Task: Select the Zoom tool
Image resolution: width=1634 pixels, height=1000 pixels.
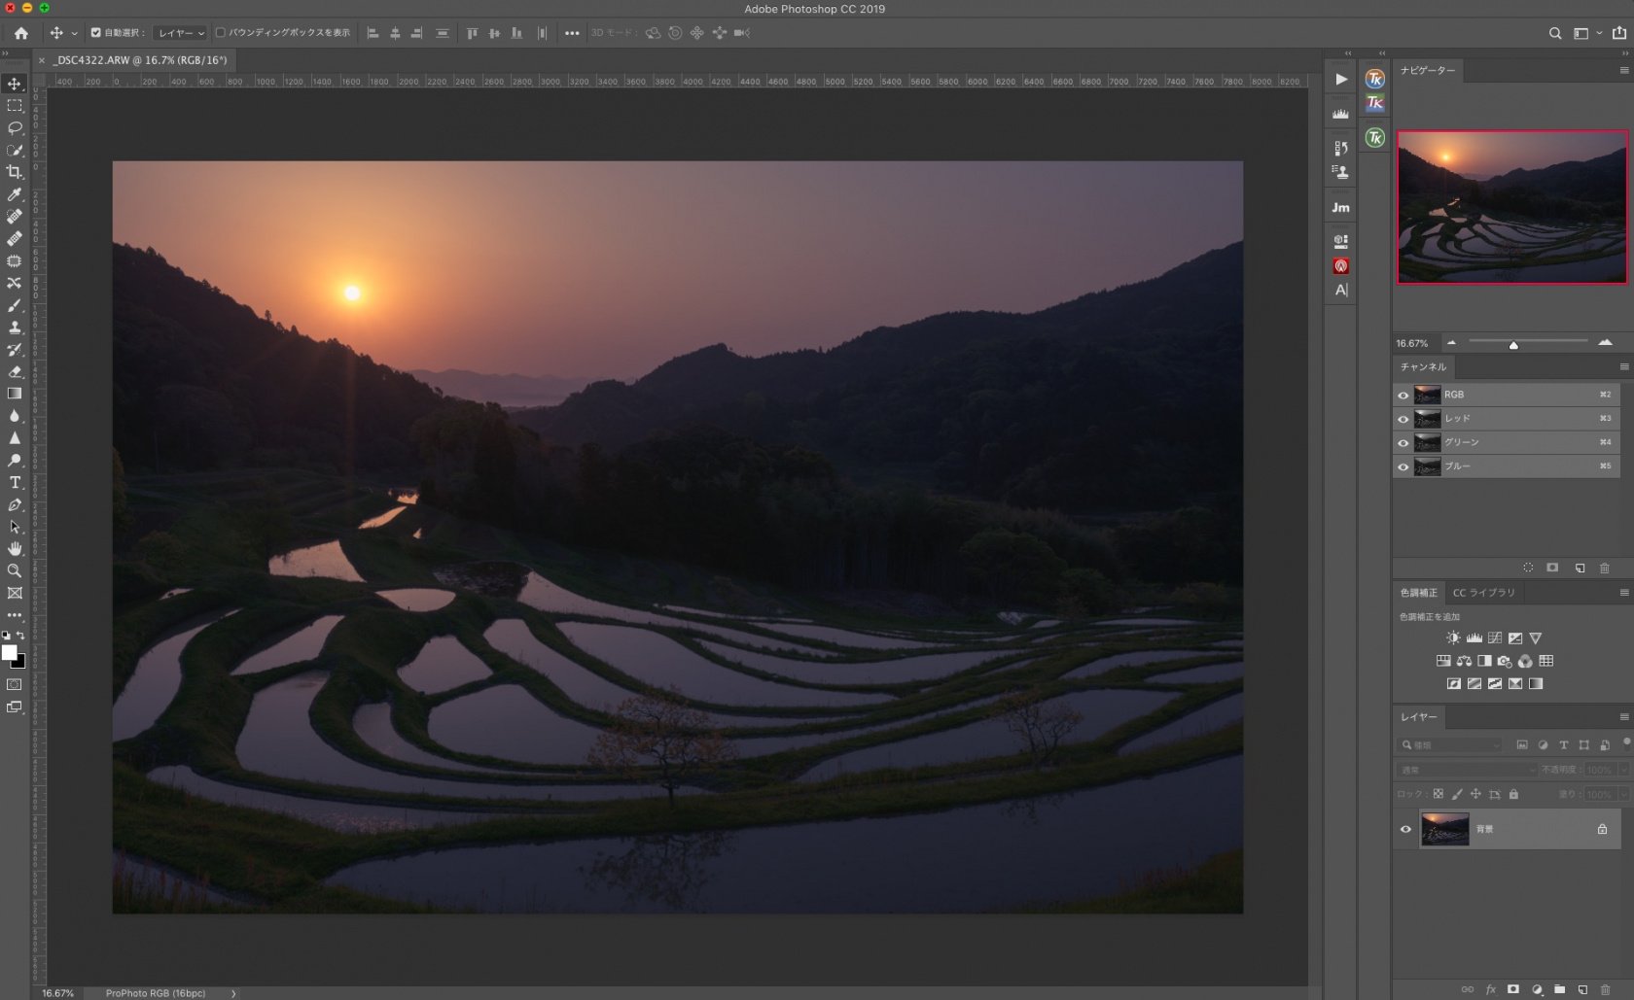Action: point(15,570)
